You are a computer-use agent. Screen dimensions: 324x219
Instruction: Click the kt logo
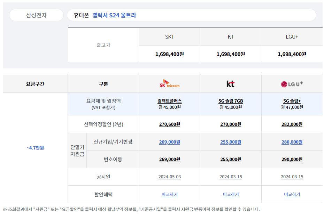click(230, 84)
